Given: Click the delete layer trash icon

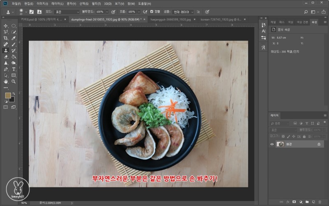Looking at the screenshot, I should [320, 202].
